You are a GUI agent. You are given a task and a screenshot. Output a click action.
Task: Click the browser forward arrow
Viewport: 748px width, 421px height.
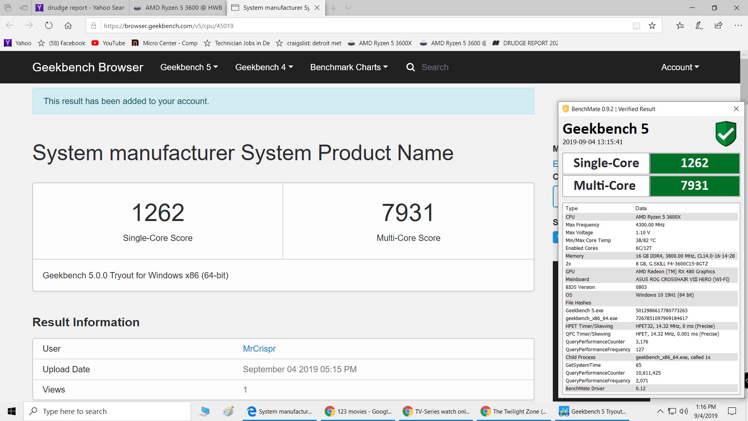29,26
